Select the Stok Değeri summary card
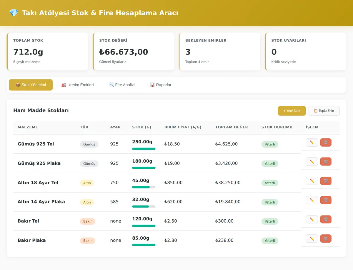This screenshot has height=270, width=353. click(134, 52)
